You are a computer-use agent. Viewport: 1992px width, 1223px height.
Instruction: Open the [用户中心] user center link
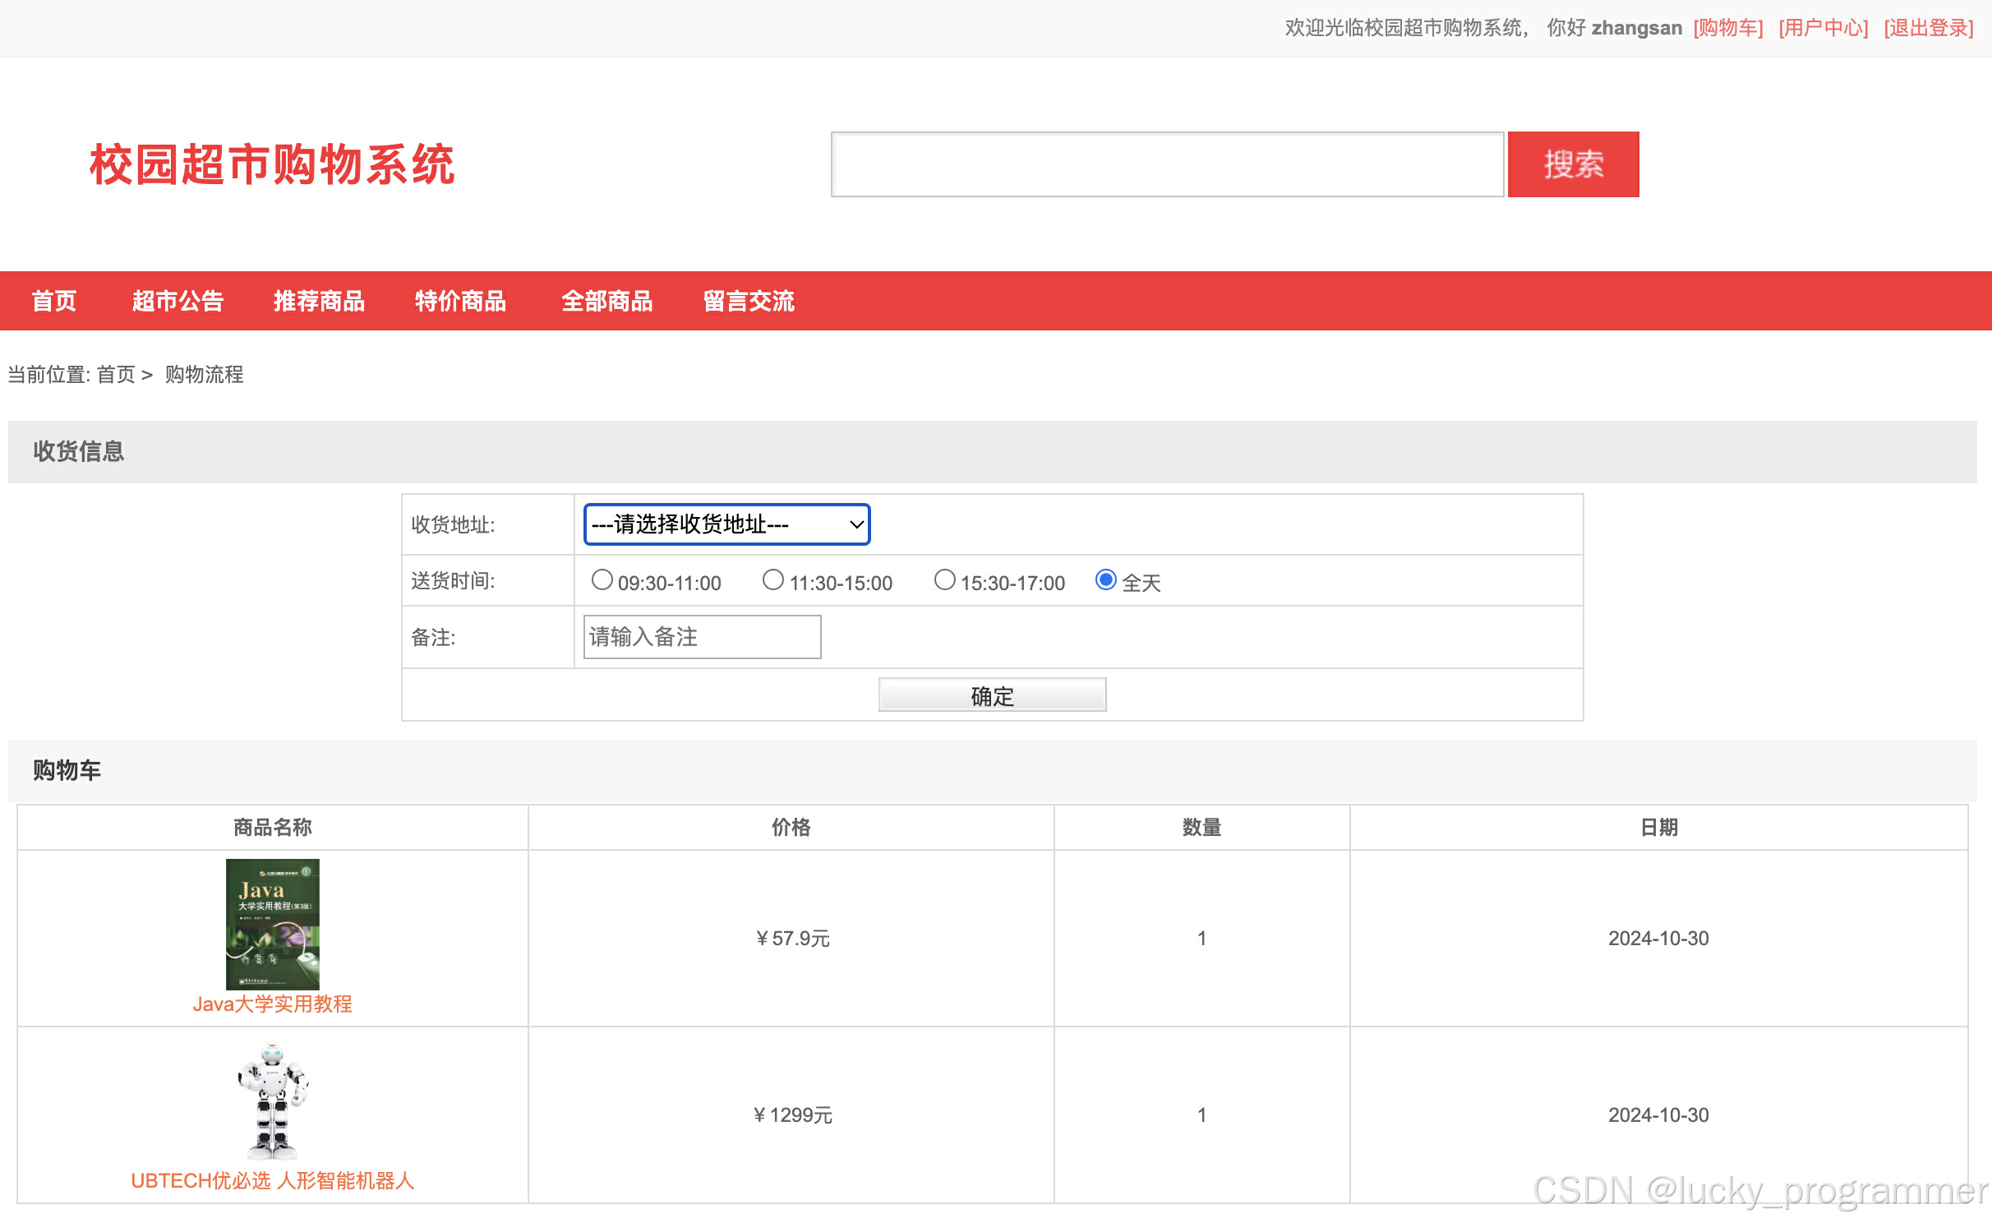1824,28
